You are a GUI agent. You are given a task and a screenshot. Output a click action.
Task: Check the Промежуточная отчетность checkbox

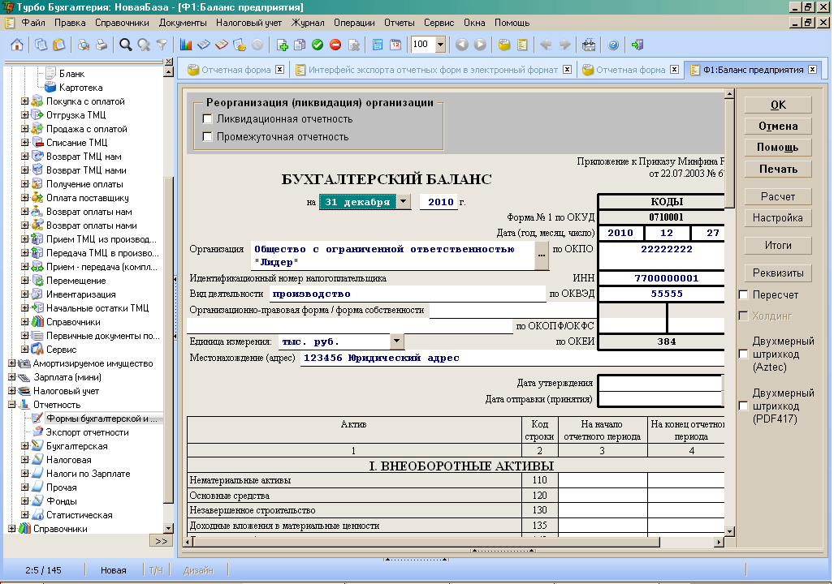pos(207,136)
